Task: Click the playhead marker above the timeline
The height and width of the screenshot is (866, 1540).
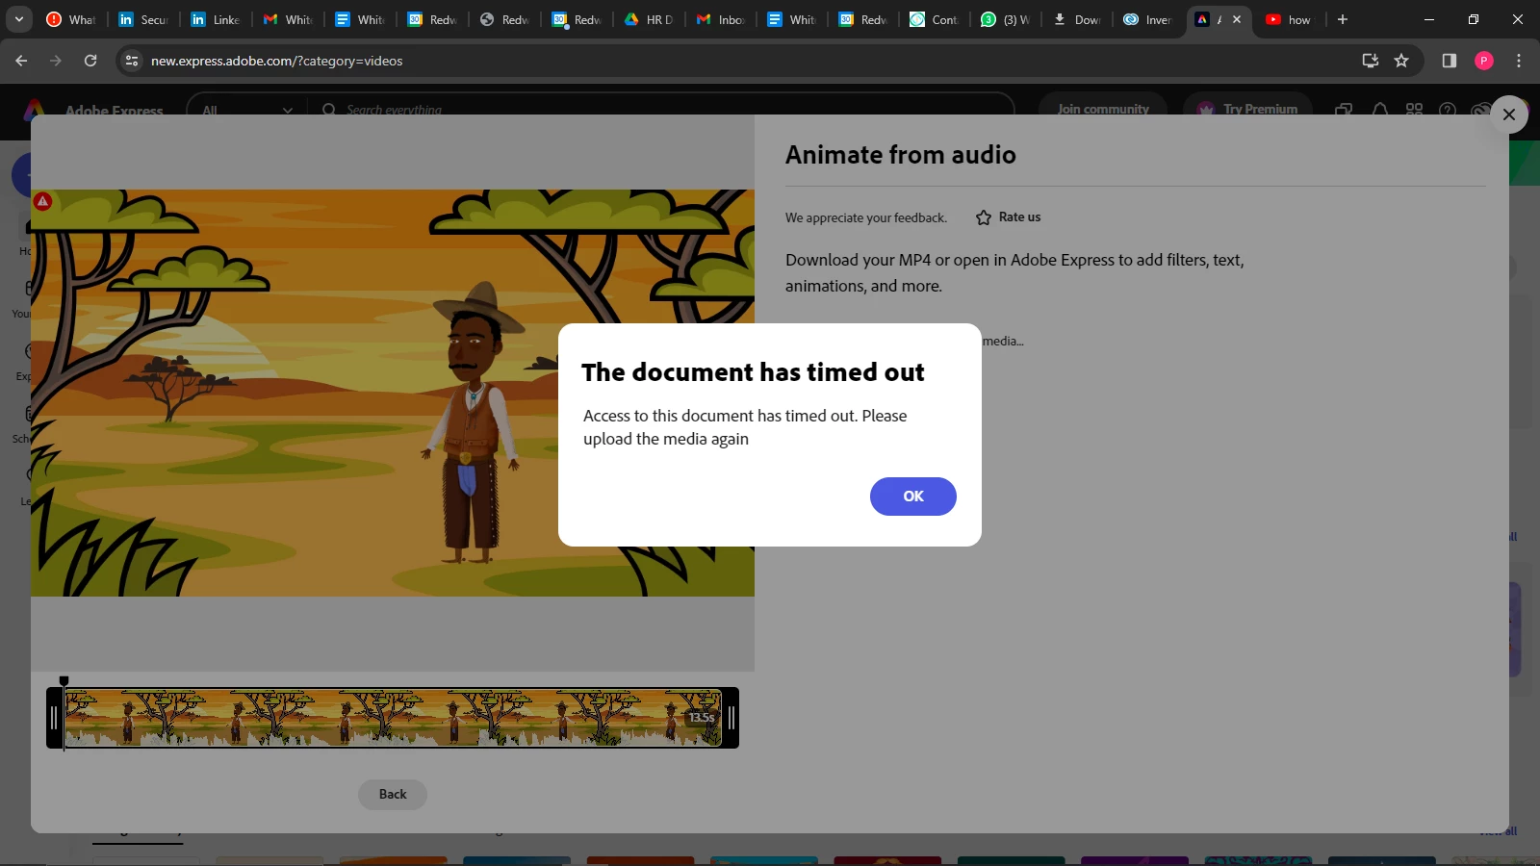Action: click(64, 681)
